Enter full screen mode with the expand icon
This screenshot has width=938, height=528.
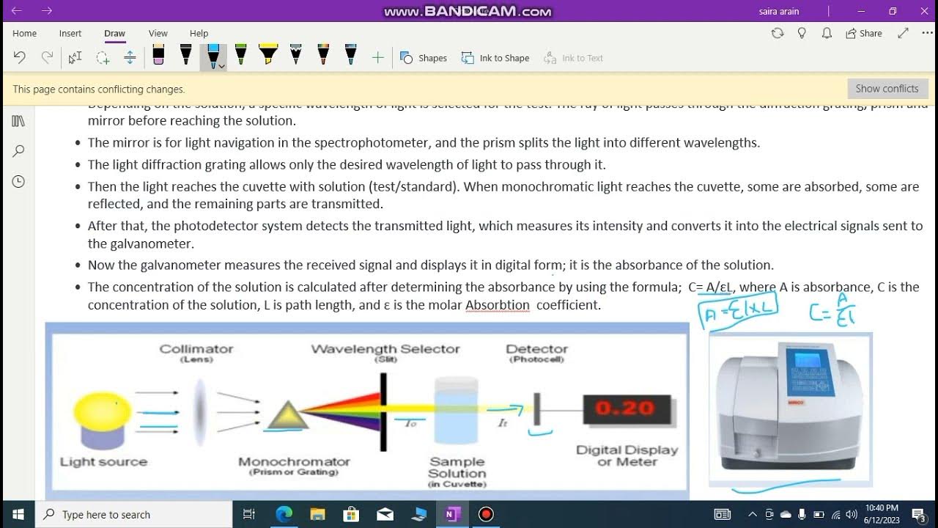[904, 33]
